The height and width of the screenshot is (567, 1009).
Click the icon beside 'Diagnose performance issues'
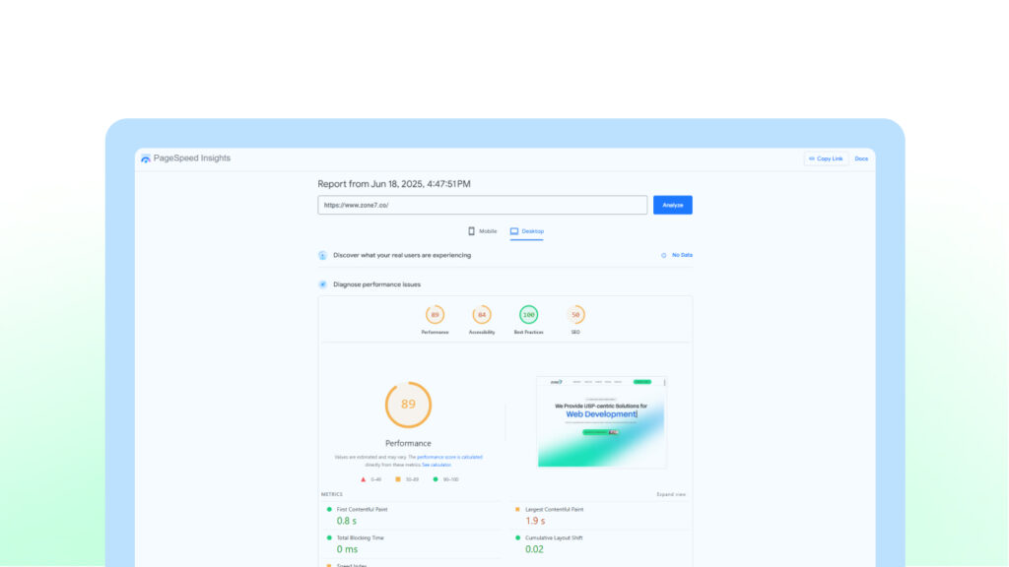pos(321,283)
